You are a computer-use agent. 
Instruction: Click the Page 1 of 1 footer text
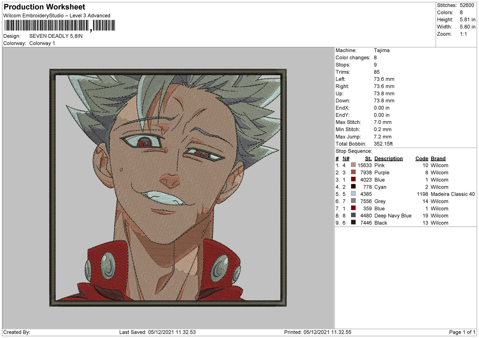coord(462,332)
